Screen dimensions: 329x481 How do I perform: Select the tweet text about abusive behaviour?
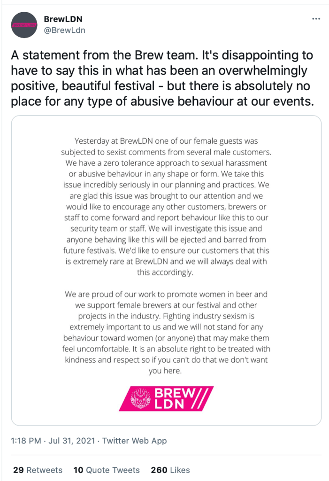pos(162,78)
